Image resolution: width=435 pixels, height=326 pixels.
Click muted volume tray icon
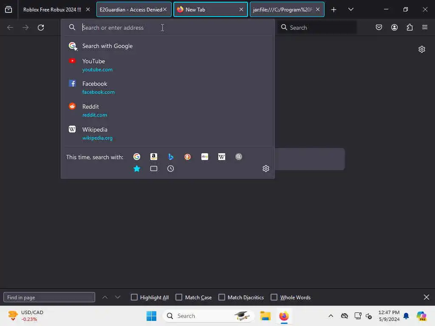click(369, 316)
